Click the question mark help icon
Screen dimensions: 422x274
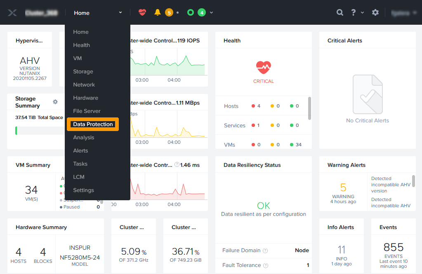click(354, 12)
